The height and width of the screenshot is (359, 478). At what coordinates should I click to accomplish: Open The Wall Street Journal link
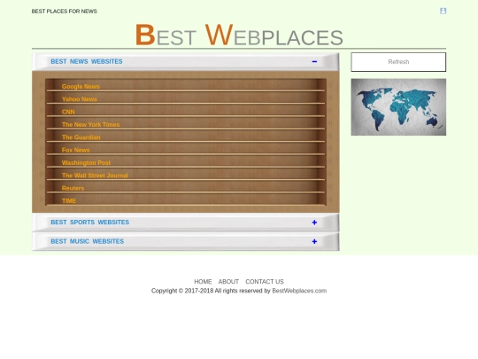(x=95, y=176)
